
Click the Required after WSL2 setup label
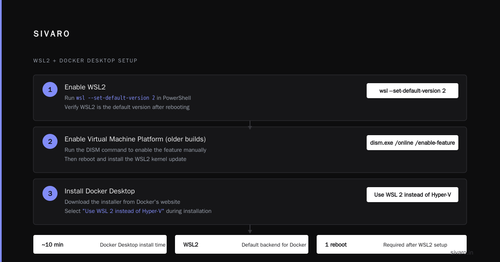(415, 245)
